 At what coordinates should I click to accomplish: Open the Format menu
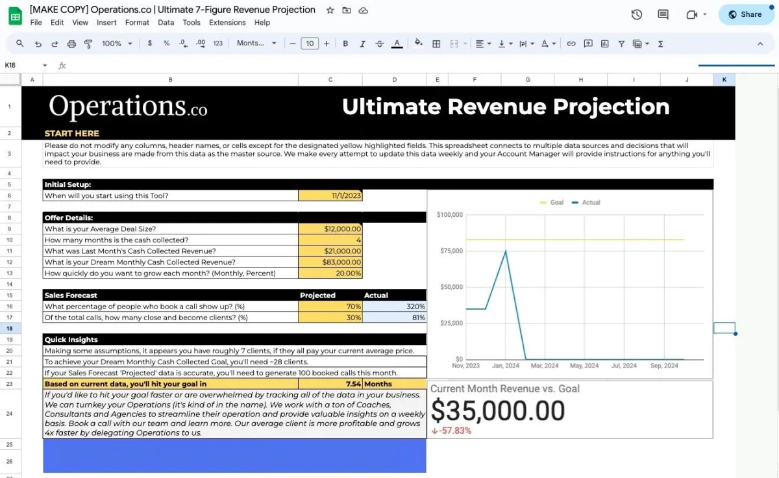click(137, 22)
